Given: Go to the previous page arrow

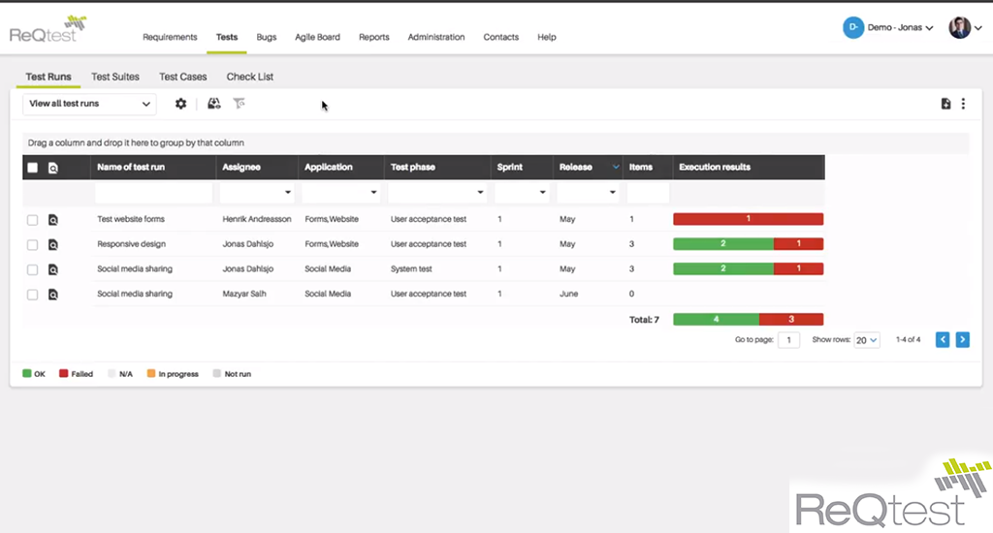Looking at the screenshot, I should tap(943, 339).
